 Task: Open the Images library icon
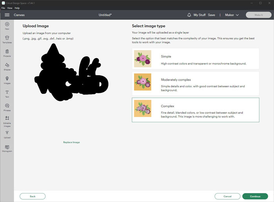point(7,80)
